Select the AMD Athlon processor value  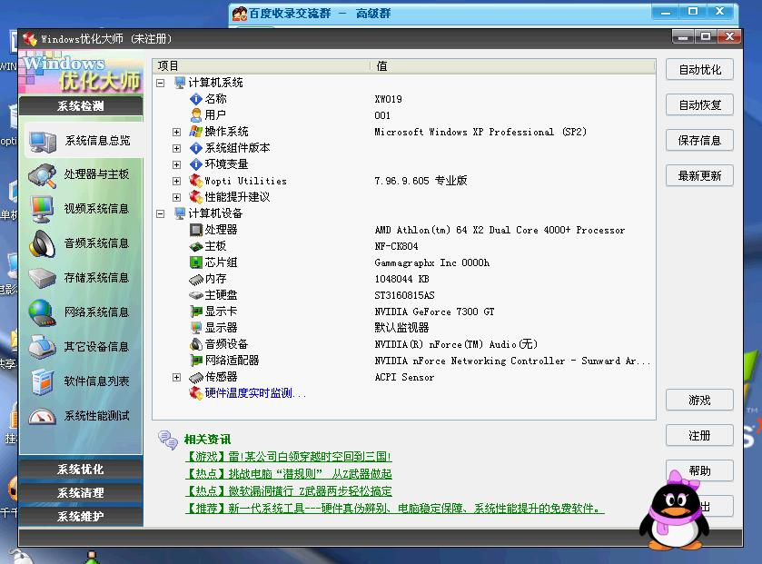500,231
